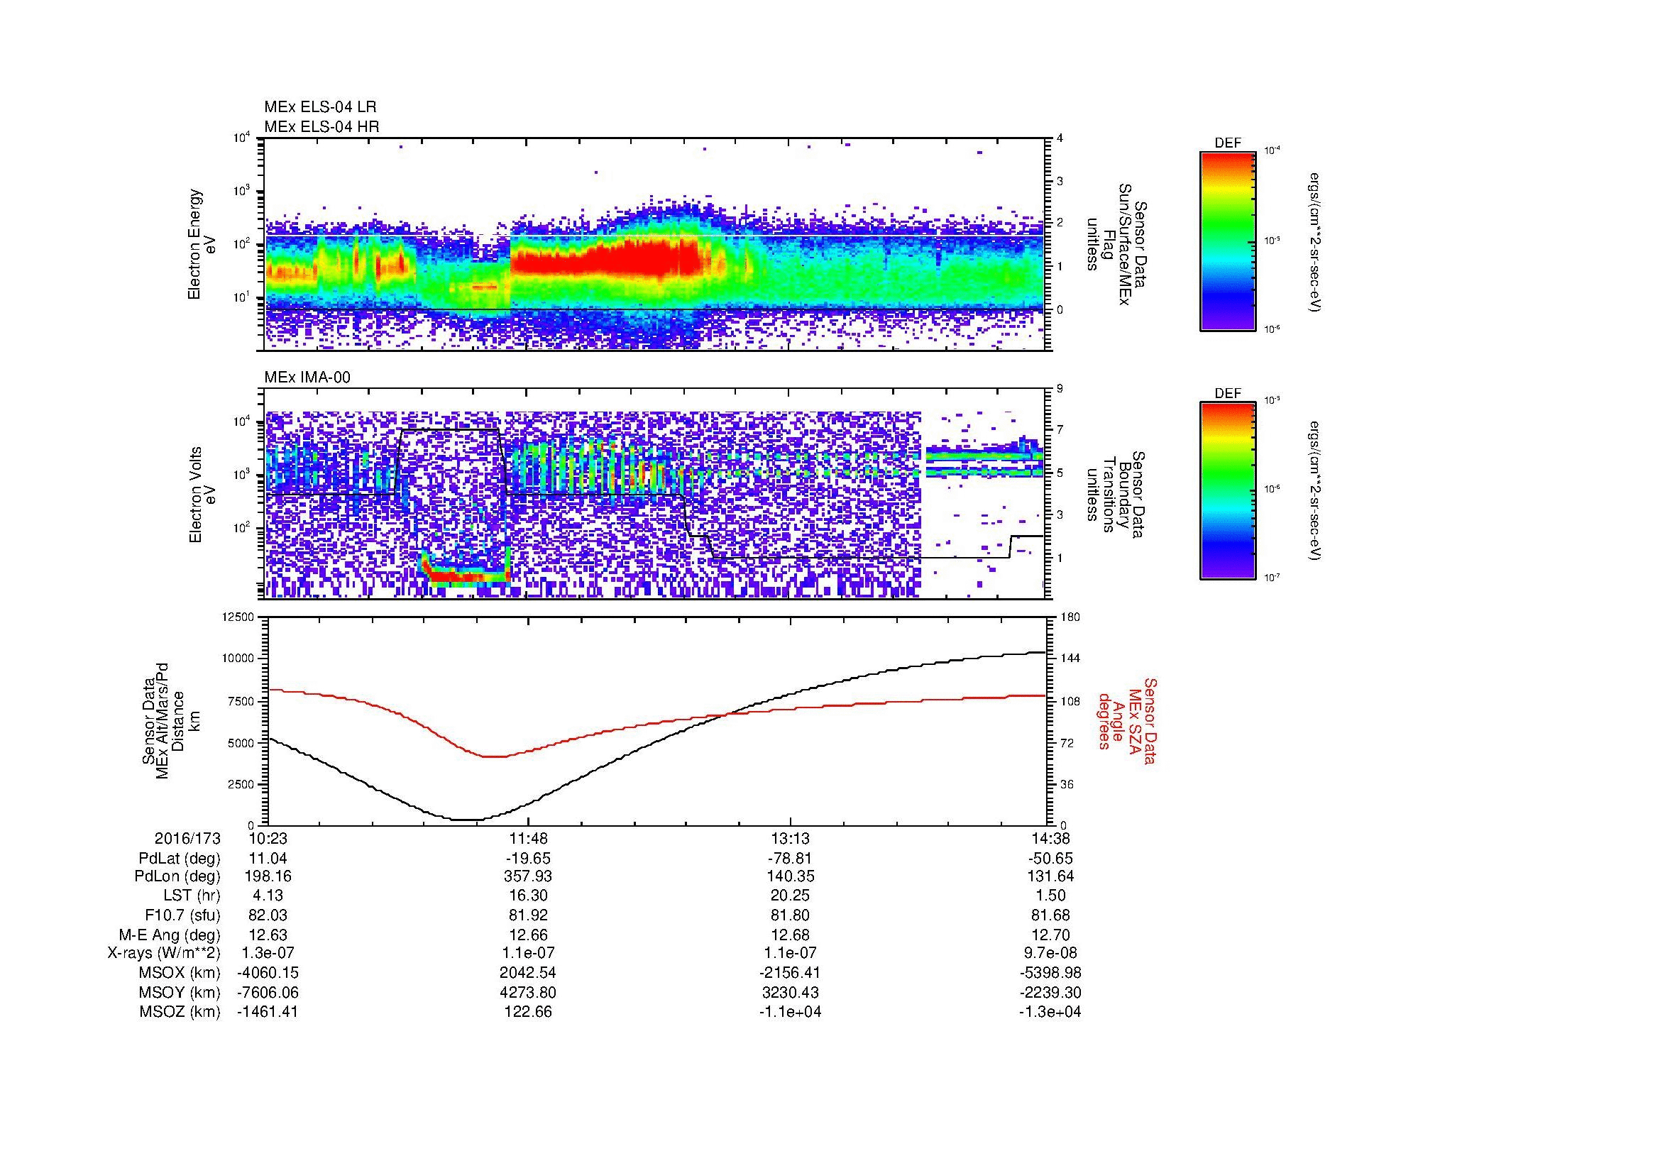Click MSOY value '3230.43'
This screenshot has height=1173, width=1660.
point(790,992)
